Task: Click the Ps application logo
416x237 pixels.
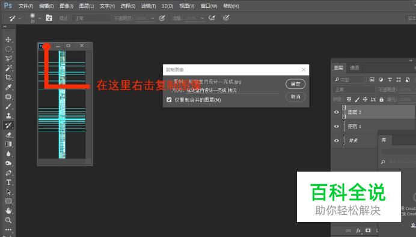Action: (8, 5)
